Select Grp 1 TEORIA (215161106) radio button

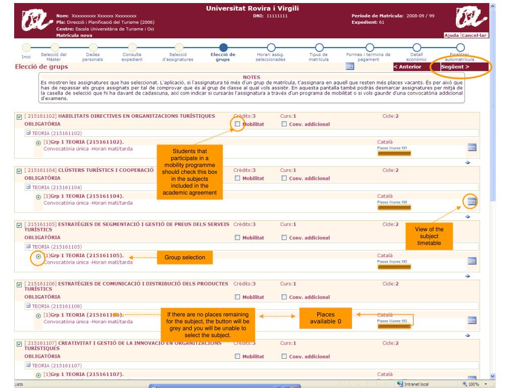[x=38, y=316]
